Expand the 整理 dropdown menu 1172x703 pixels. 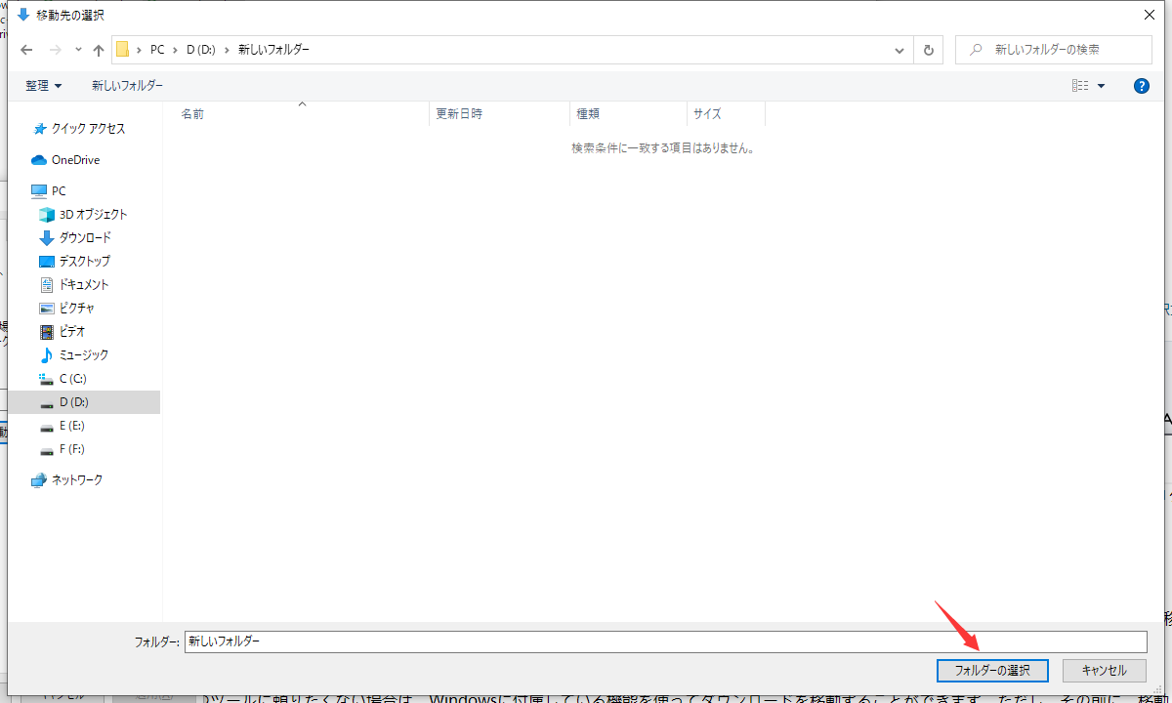click(x=44, y=86)
